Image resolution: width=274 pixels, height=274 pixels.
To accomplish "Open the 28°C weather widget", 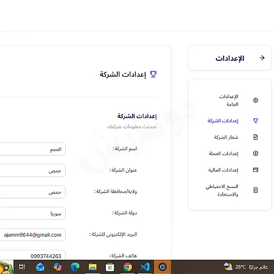I will [246, 267].
